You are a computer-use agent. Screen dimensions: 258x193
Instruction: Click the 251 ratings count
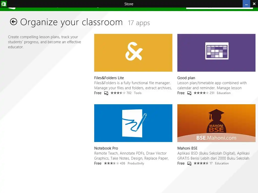click(x=212, y=93)
